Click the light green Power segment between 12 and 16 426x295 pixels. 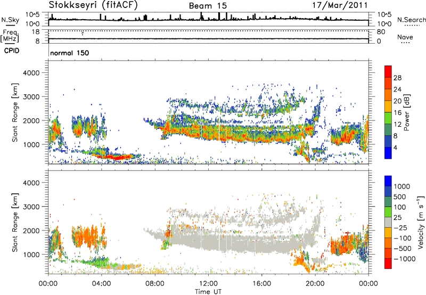(x=388, y=118)
